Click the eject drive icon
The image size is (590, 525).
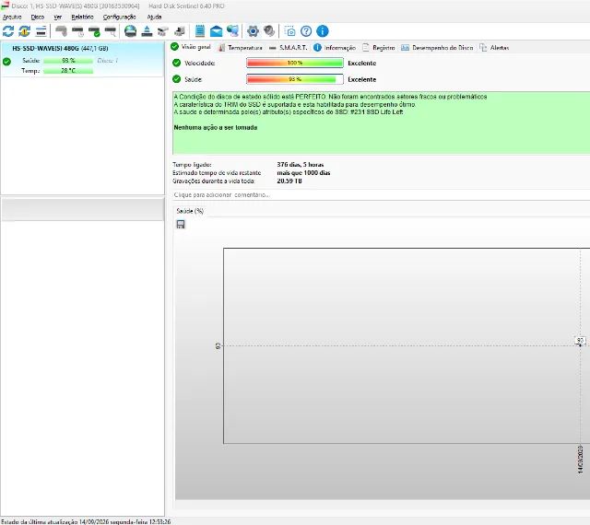point(147,31)
